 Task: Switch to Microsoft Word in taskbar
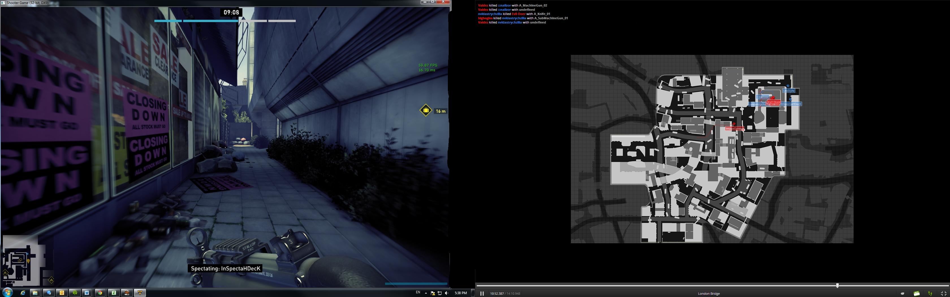(87, 292)
